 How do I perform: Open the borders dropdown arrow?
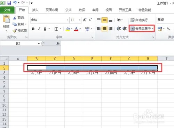(61, 29)
